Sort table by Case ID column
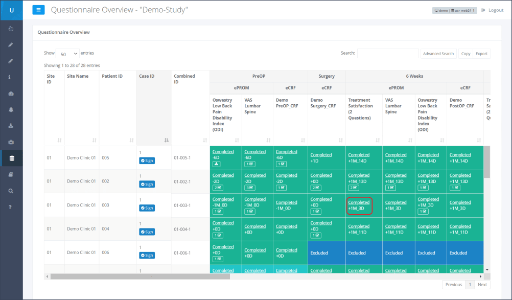 (165, 140)
